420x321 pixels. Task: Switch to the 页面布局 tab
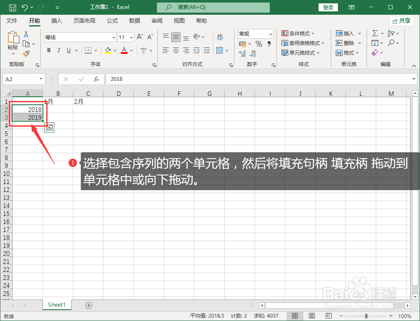tap(84, 21)
